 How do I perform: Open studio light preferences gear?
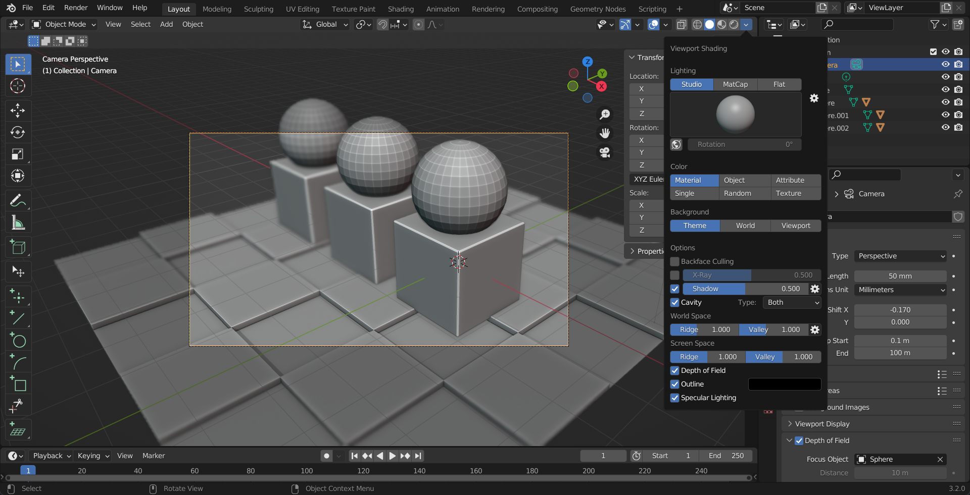click(814, 98)
